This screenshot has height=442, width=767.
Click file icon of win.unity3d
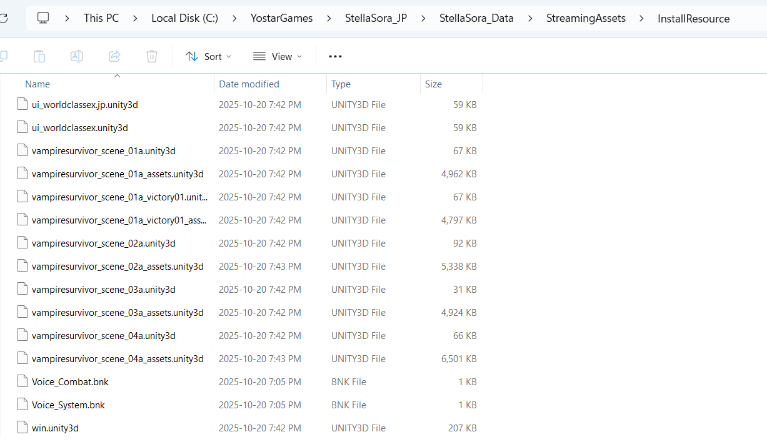tap(23, 428)
